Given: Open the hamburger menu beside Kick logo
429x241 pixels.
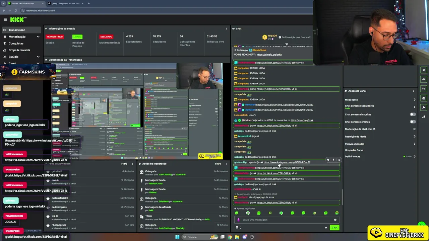Looking at the screenshot, I should point(5,20).
